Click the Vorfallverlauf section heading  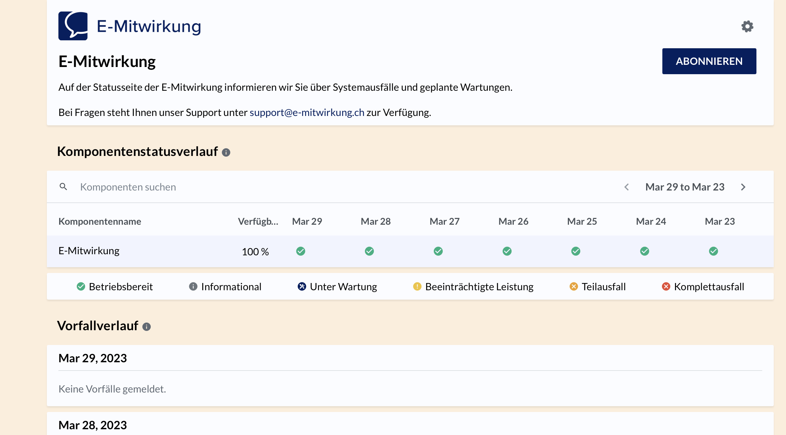click(97, 326)
